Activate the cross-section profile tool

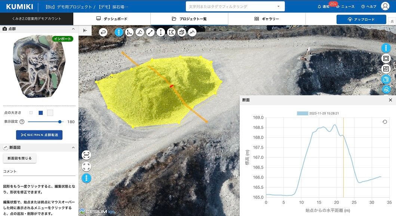192,32
